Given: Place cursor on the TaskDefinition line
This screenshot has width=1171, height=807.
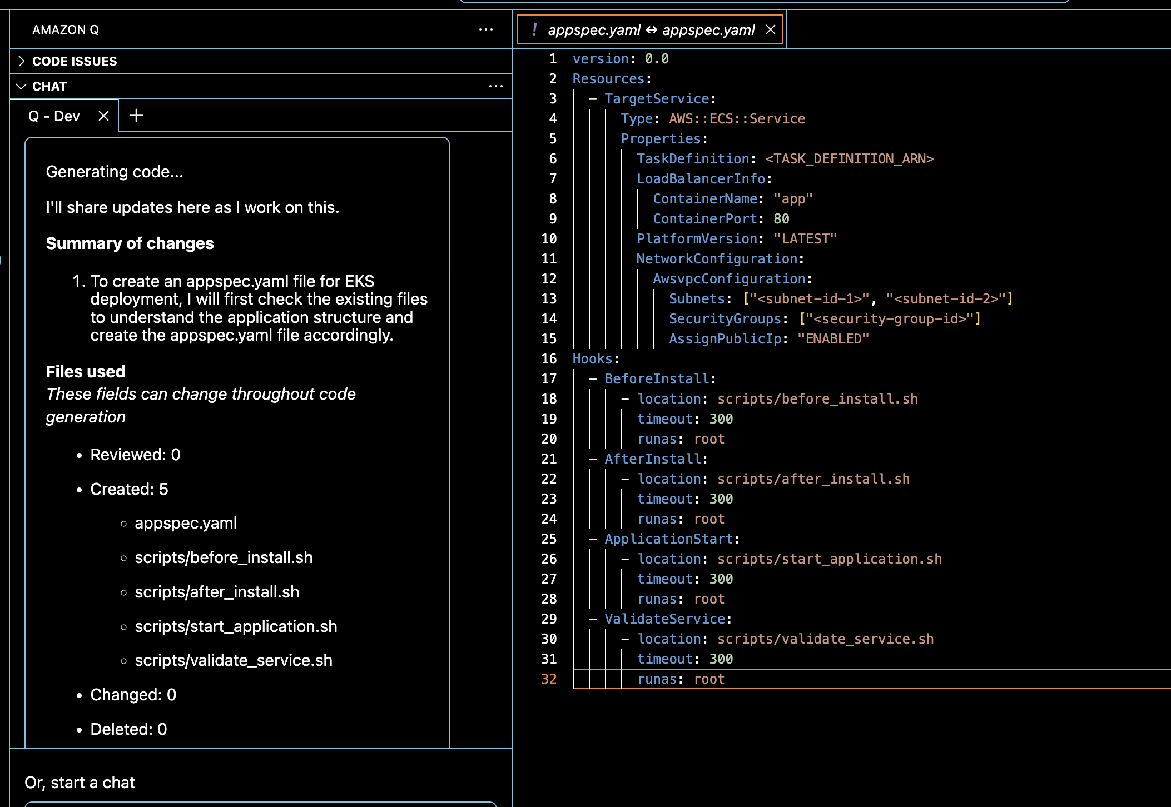Looking at the screenshot, I should point(785,159).
